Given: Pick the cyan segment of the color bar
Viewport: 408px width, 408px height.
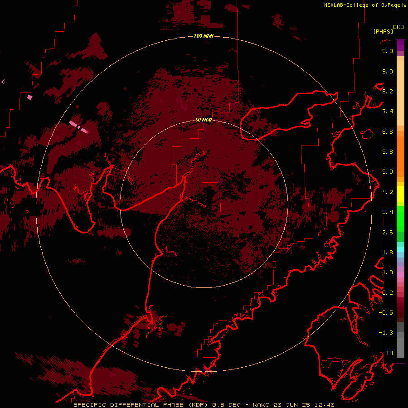Looking at the screenshot, I should [400, 249].
